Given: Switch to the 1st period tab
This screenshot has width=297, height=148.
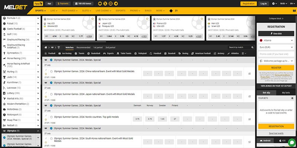Looking at the screenshot, I should pyautogui.click(x=98, y=48).
